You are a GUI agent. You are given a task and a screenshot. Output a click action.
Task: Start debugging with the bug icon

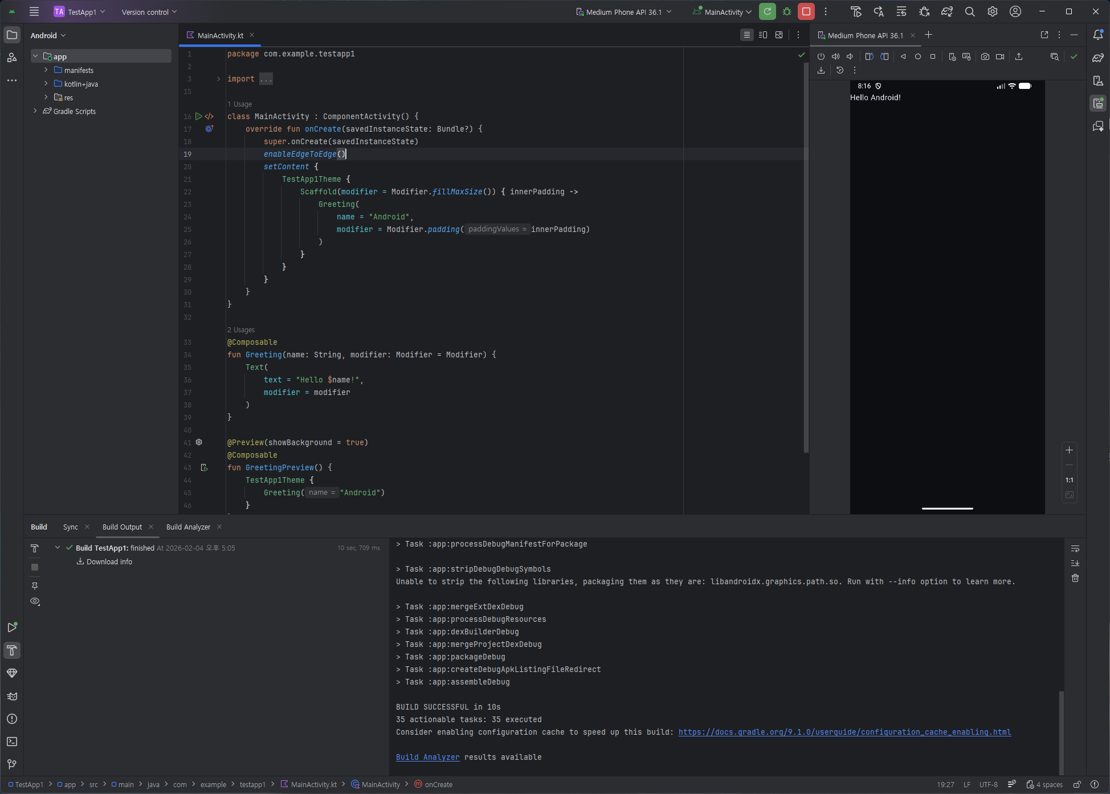pos(787,11)
